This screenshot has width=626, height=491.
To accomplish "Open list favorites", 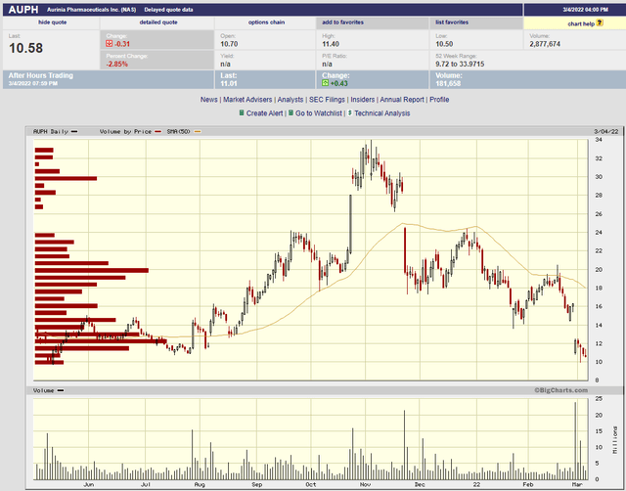I will (452, 22).
